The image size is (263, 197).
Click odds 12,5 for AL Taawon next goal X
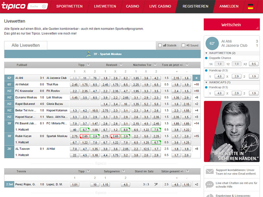(146, 149)
